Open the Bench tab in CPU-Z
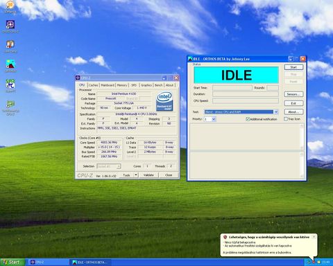Viewport: 333px width, 266px height. (x=158, y=85)
